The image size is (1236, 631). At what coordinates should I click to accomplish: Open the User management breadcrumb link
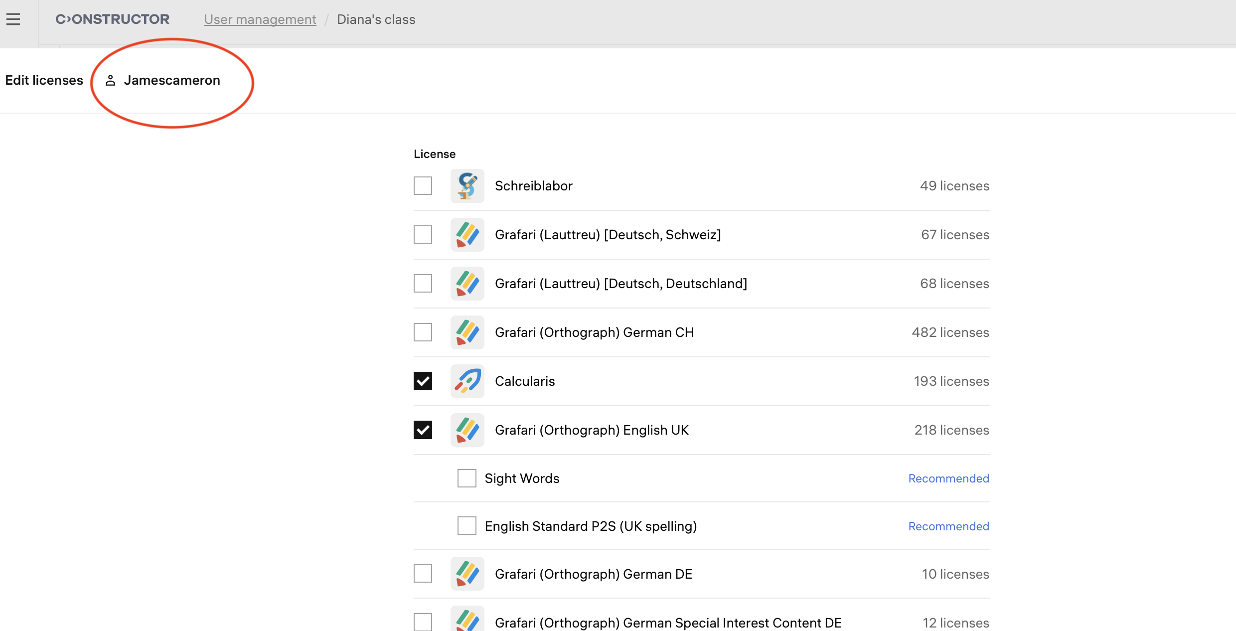pyautogui.click(x=260, y=19)
